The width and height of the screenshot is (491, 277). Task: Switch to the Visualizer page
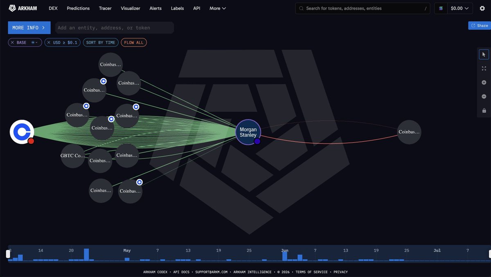(x=131, y=8)
